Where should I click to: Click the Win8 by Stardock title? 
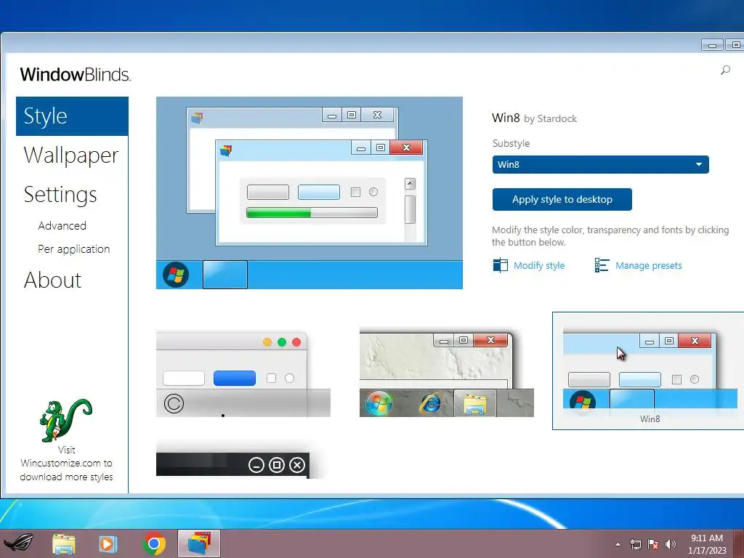point(534,118)
